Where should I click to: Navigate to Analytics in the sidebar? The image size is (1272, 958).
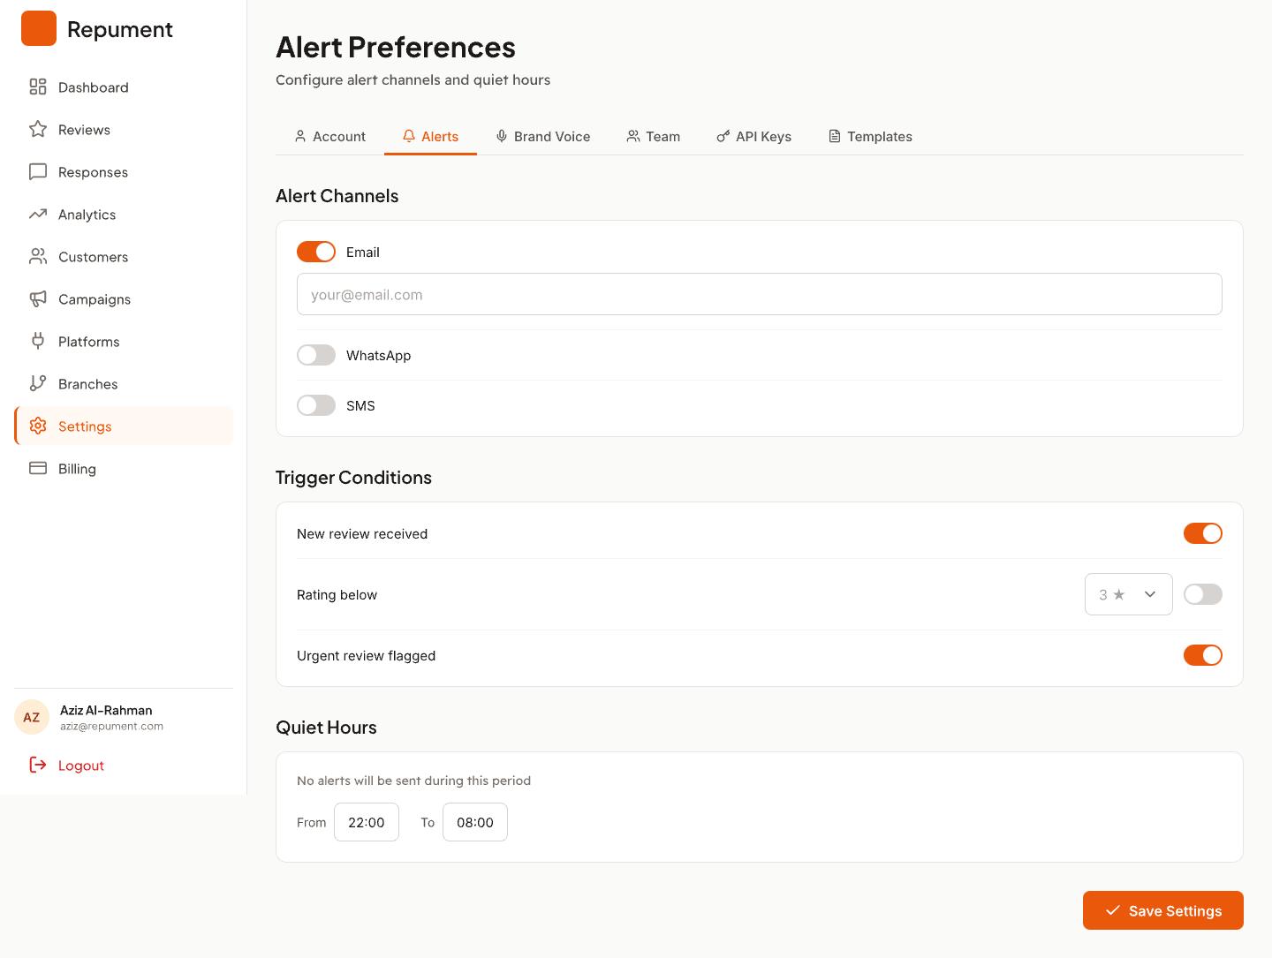coord(124,214)
